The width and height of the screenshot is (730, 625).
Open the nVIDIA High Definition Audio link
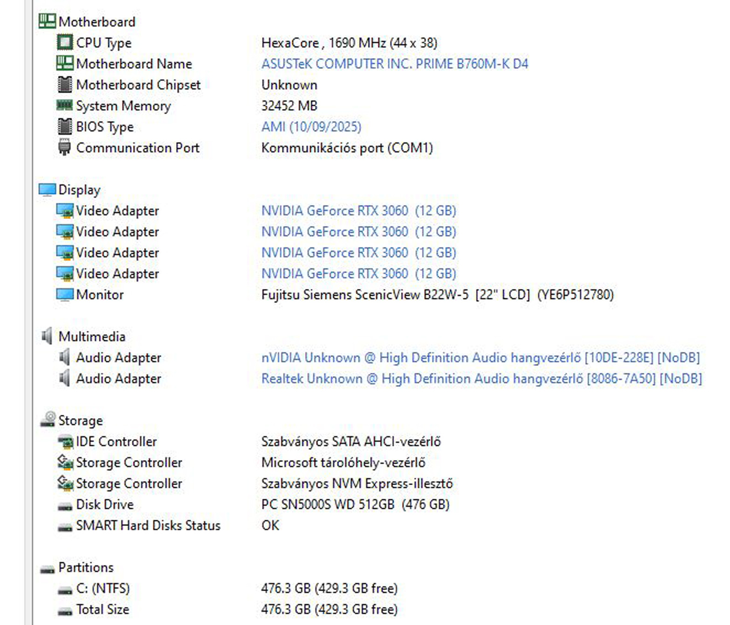point(481,358)
